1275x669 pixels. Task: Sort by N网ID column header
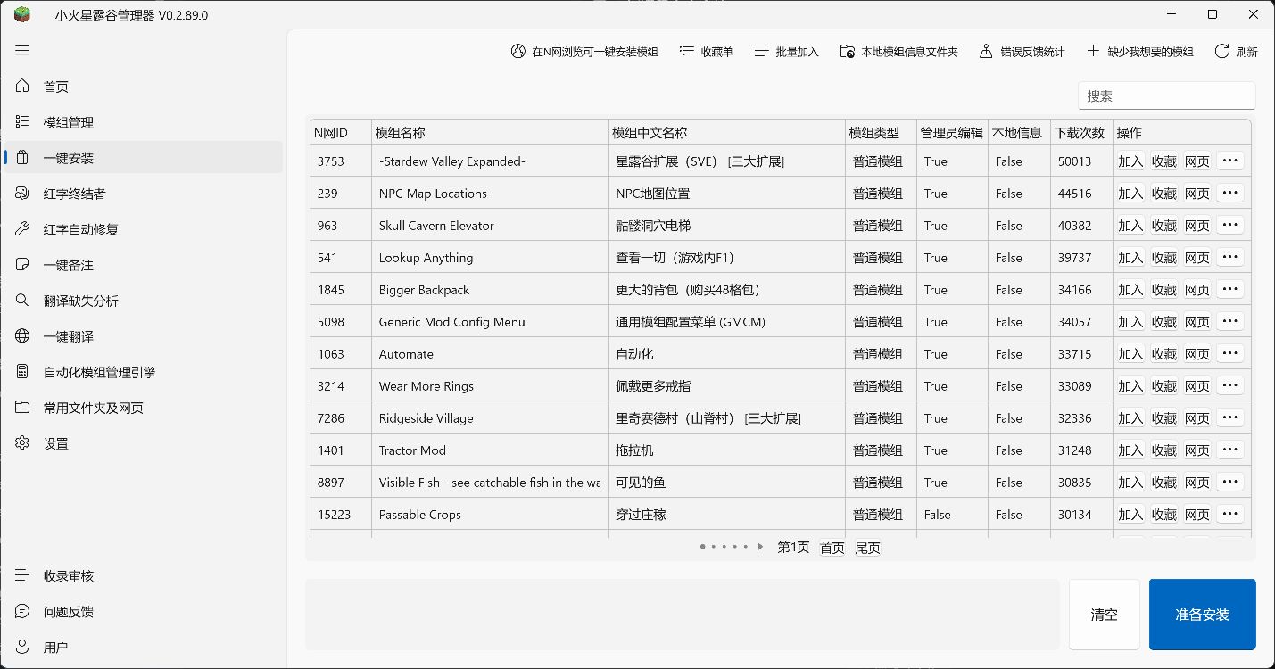tap(340, 133)
